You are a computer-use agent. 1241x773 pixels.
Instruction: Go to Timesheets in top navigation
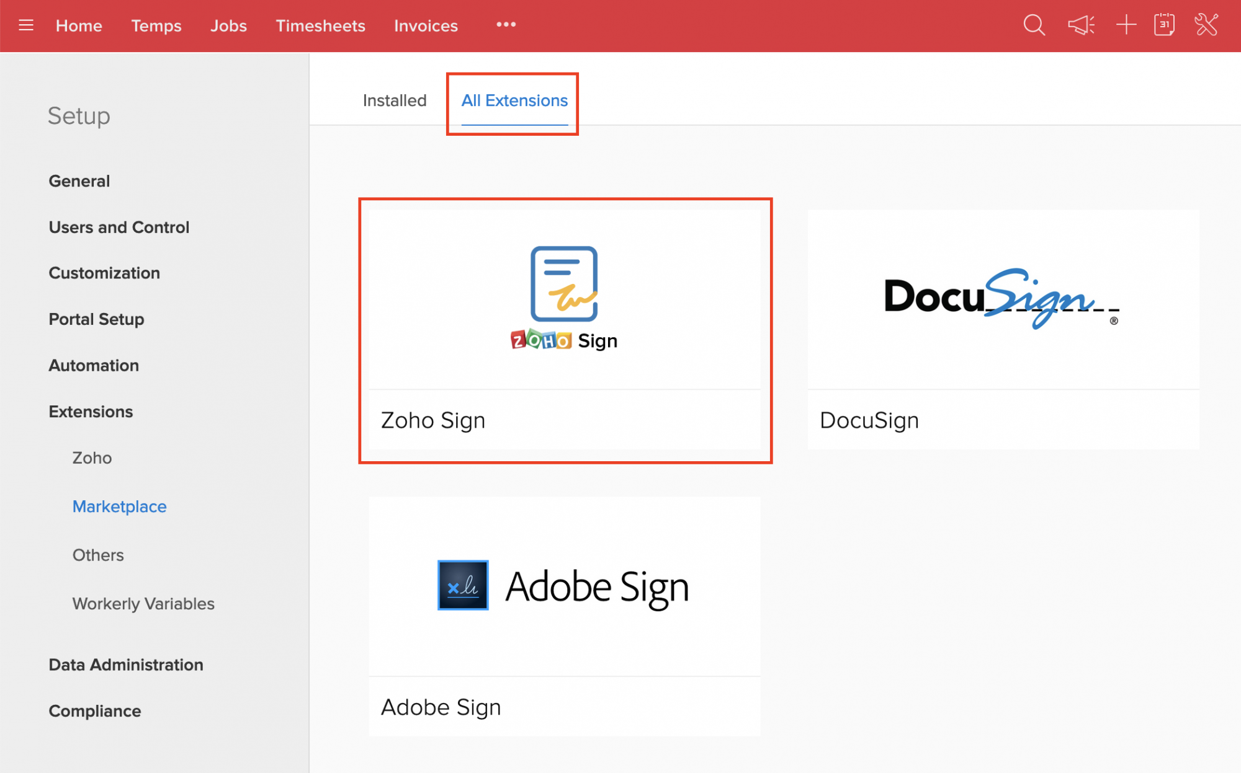320,26
